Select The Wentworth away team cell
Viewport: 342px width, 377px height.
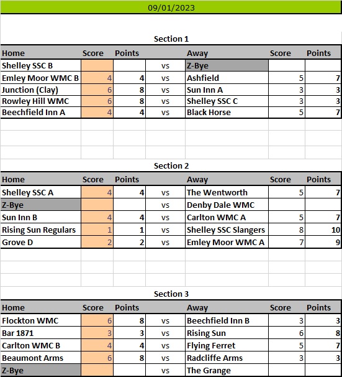(227, 192)
